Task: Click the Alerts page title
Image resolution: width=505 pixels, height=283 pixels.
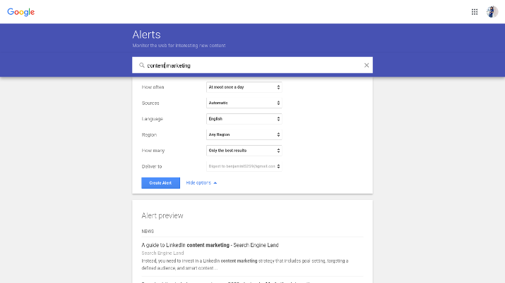Action: click(146, 34)
